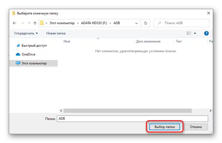Open the view options dropdown arrow
This screenshot has height=143, width=222.
tap(195, 33)
